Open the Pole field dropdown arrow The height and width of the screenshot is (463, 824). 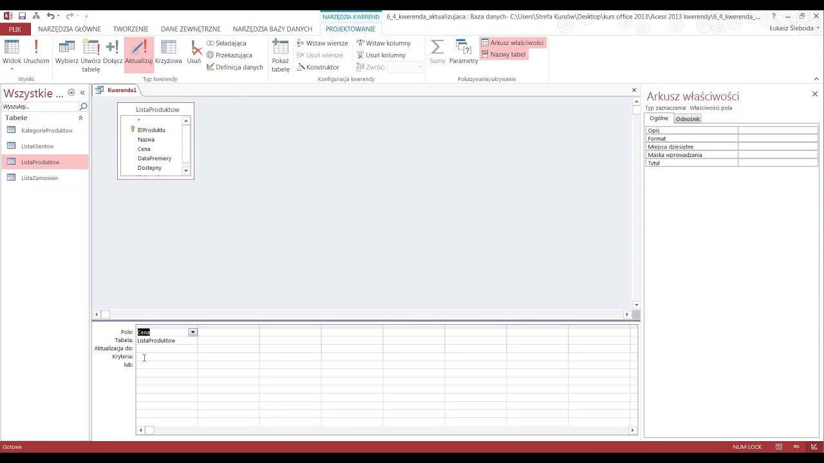pos(192,332)
